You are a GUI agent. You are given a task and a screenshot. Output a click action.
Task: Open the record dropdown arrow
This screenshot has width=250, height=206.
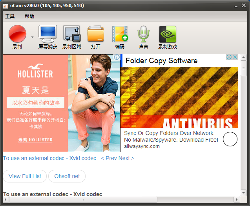[32, 38]
